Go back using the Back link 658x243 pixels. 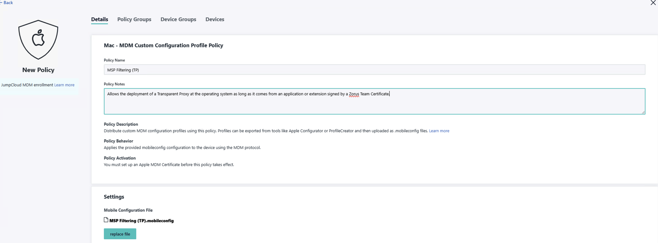click(7, 2)
